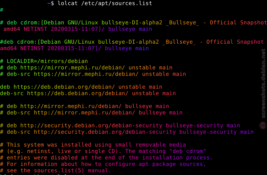This screenshot has height=175, width=267.
Task: Click the first 'Official Snapshot' text
Action: point(238,22)
